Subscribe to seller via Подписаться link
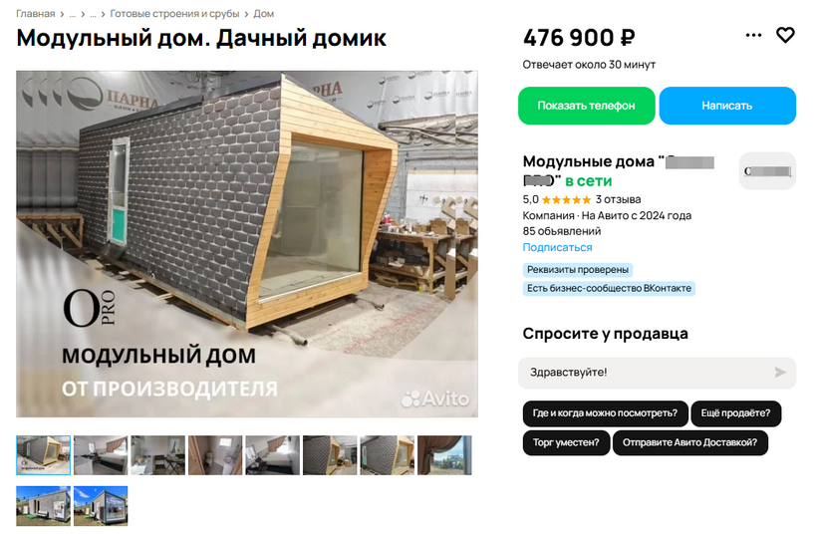The image size is (818, 534). pyautogui.click(x=557, y=248)
